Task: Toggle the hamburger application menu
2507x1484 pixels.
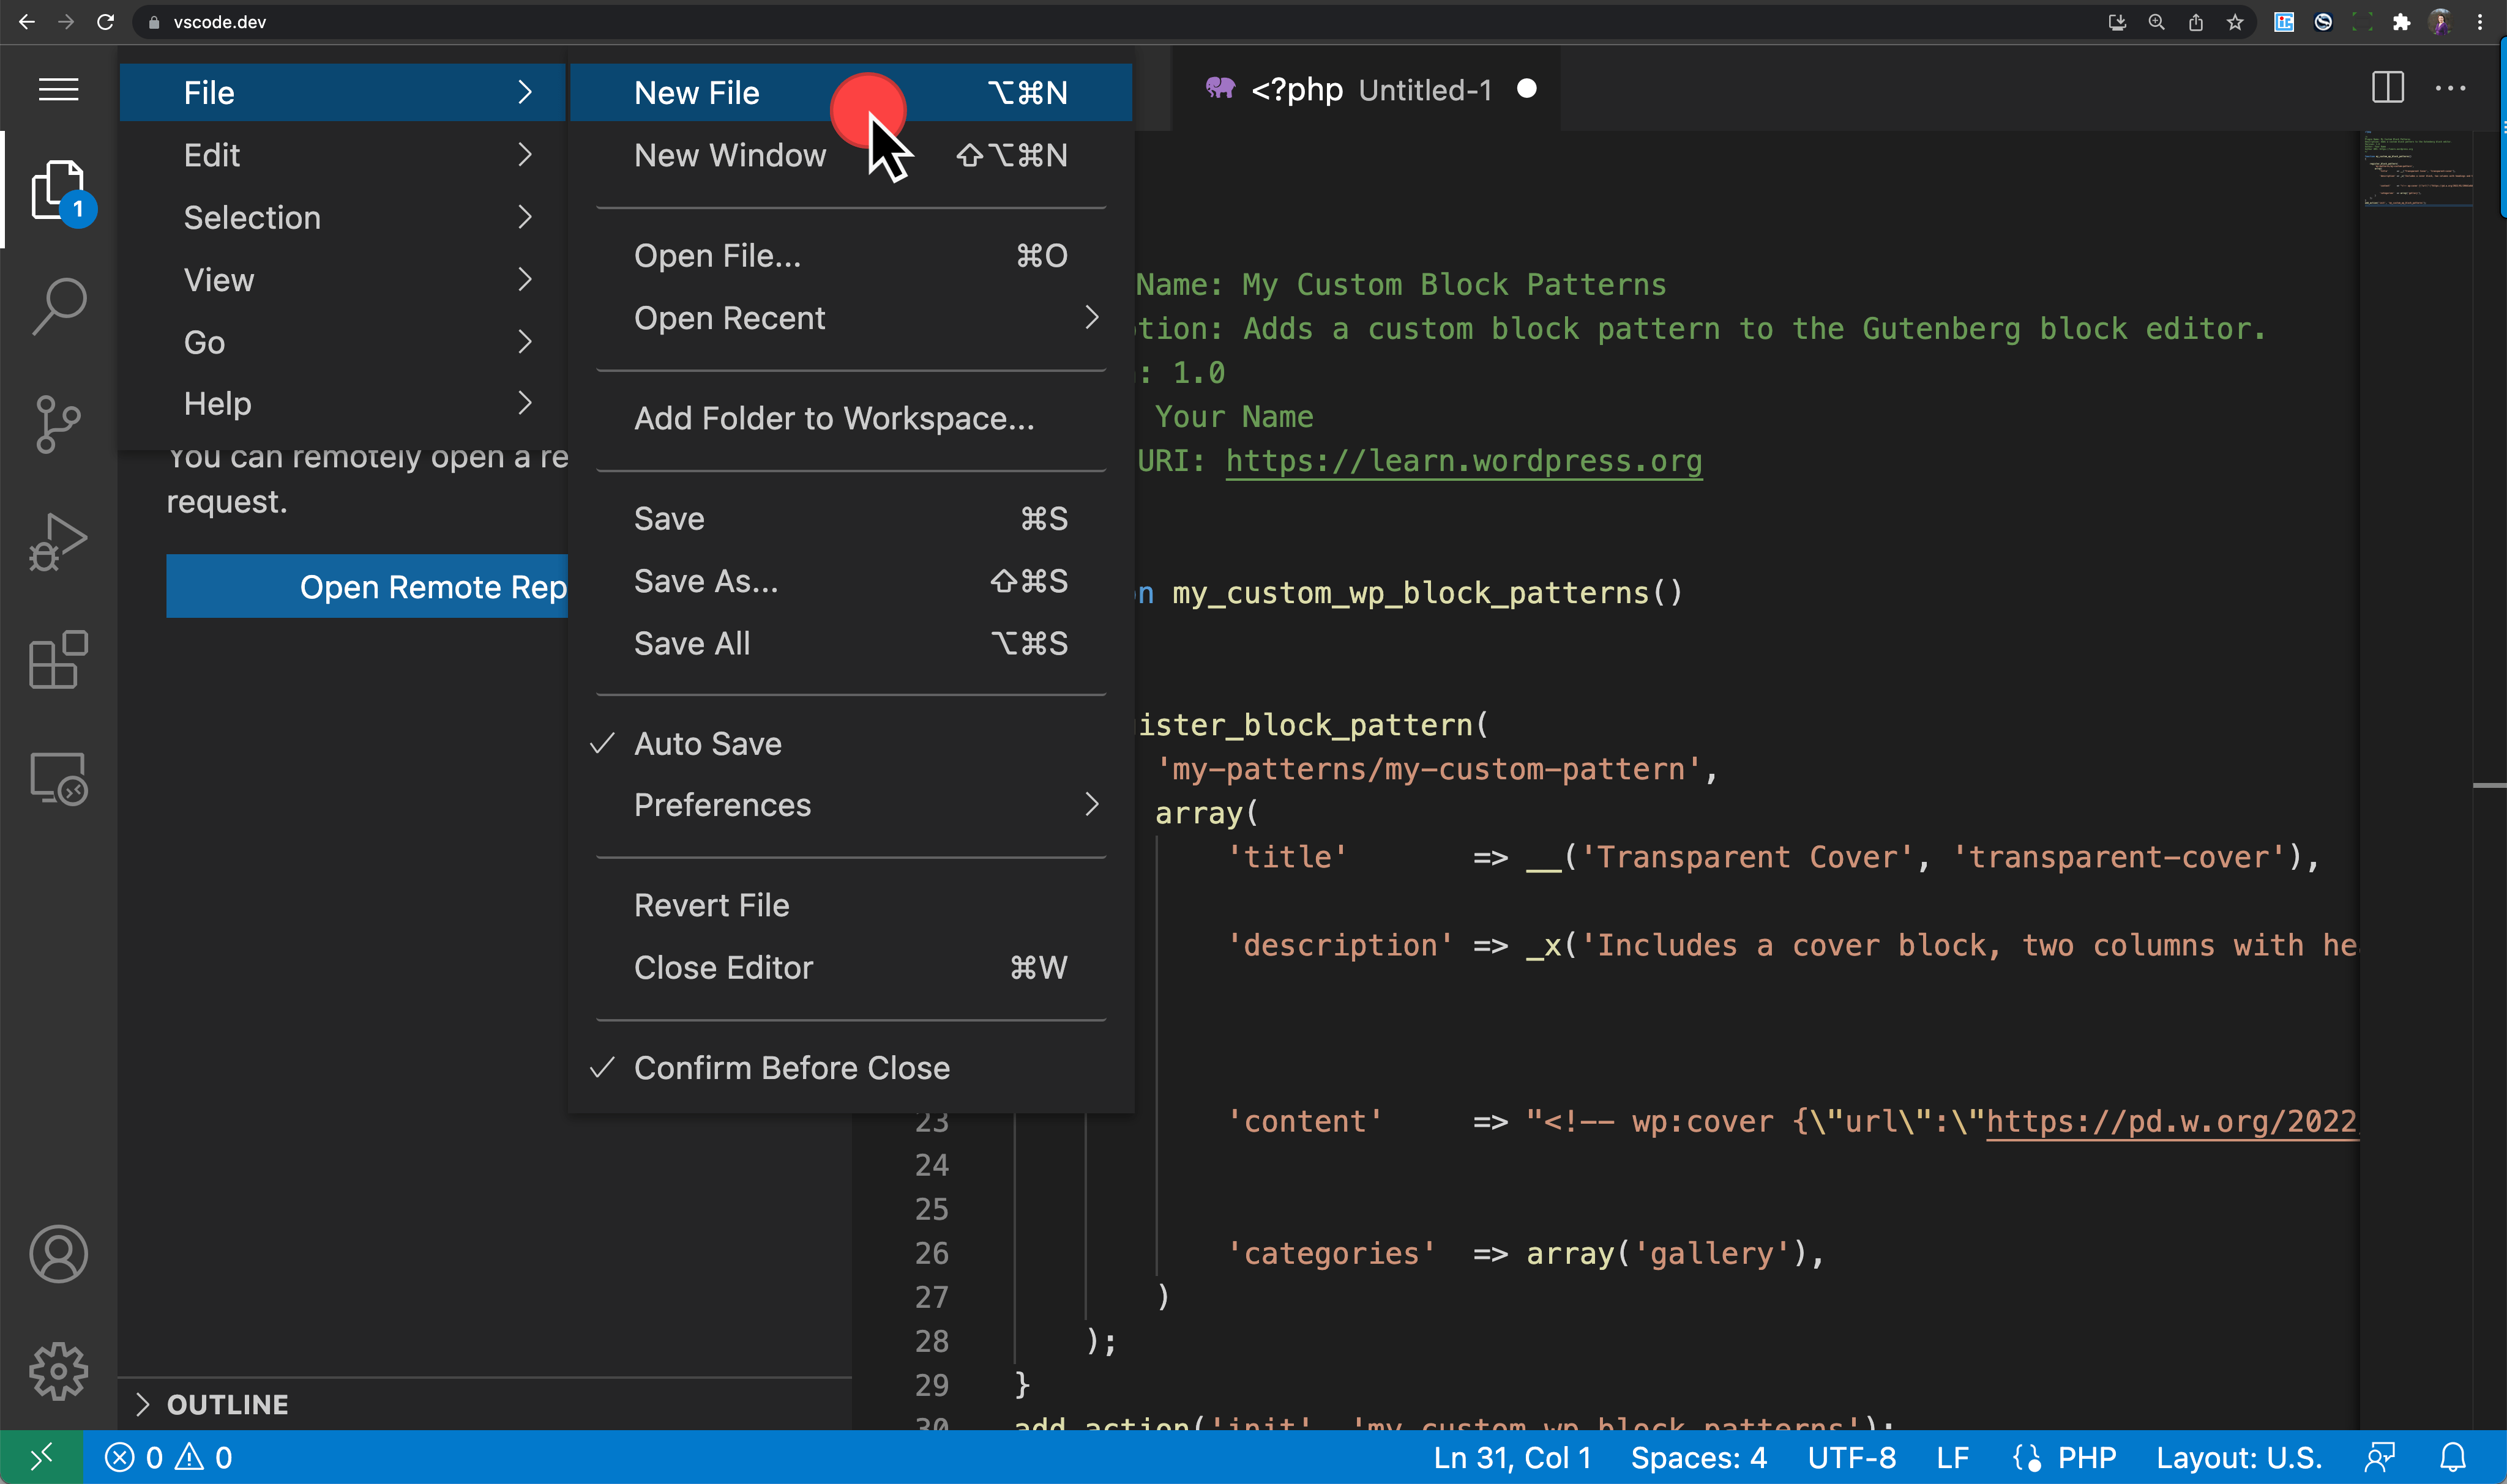Action: pyautogui.click(x=58, y=90)
